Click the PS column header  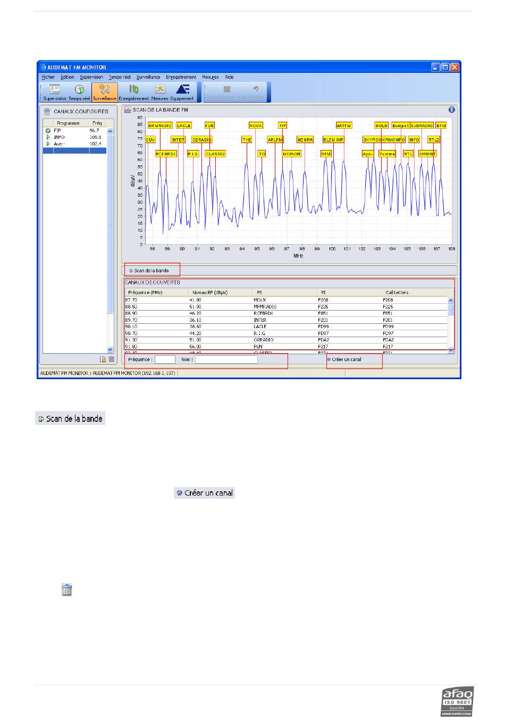[285, 292]
